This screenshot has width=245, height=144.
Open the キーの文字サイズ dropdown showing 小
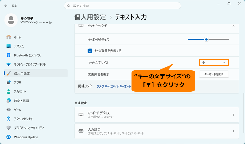coord(214,63)
